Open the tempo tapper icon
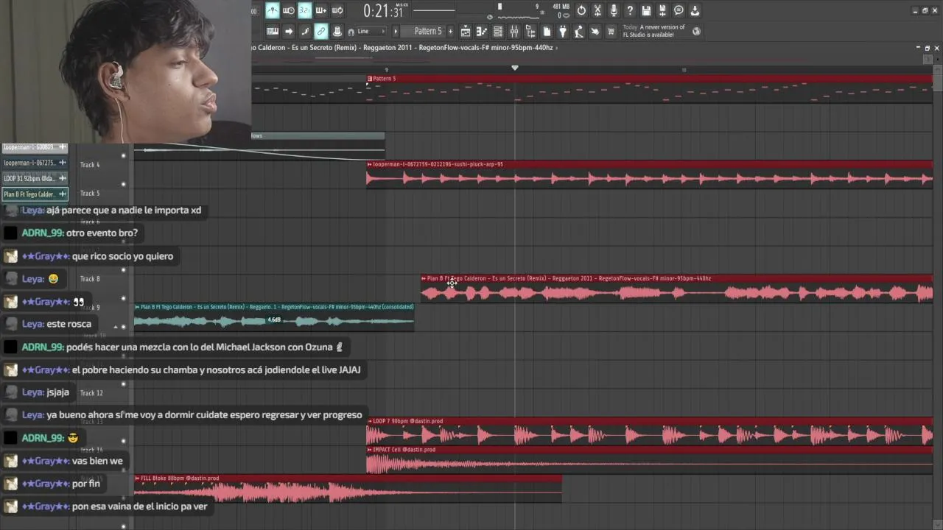943x530 pixels. (x=579, y=31)
